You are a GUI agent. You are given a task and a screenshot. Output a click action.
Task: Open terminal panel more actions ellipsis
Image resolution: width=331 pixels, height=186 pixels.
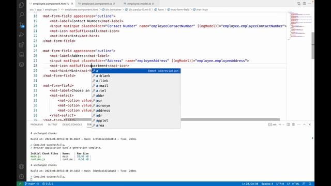pos(299,125)
